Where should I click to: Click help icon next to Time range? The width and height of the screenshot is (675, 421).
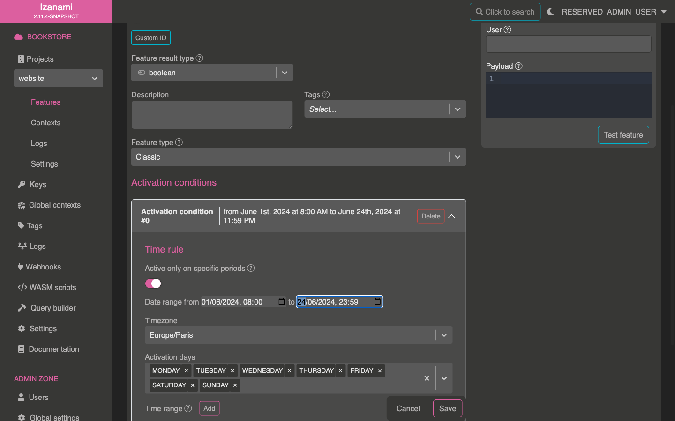click(188, 408)
